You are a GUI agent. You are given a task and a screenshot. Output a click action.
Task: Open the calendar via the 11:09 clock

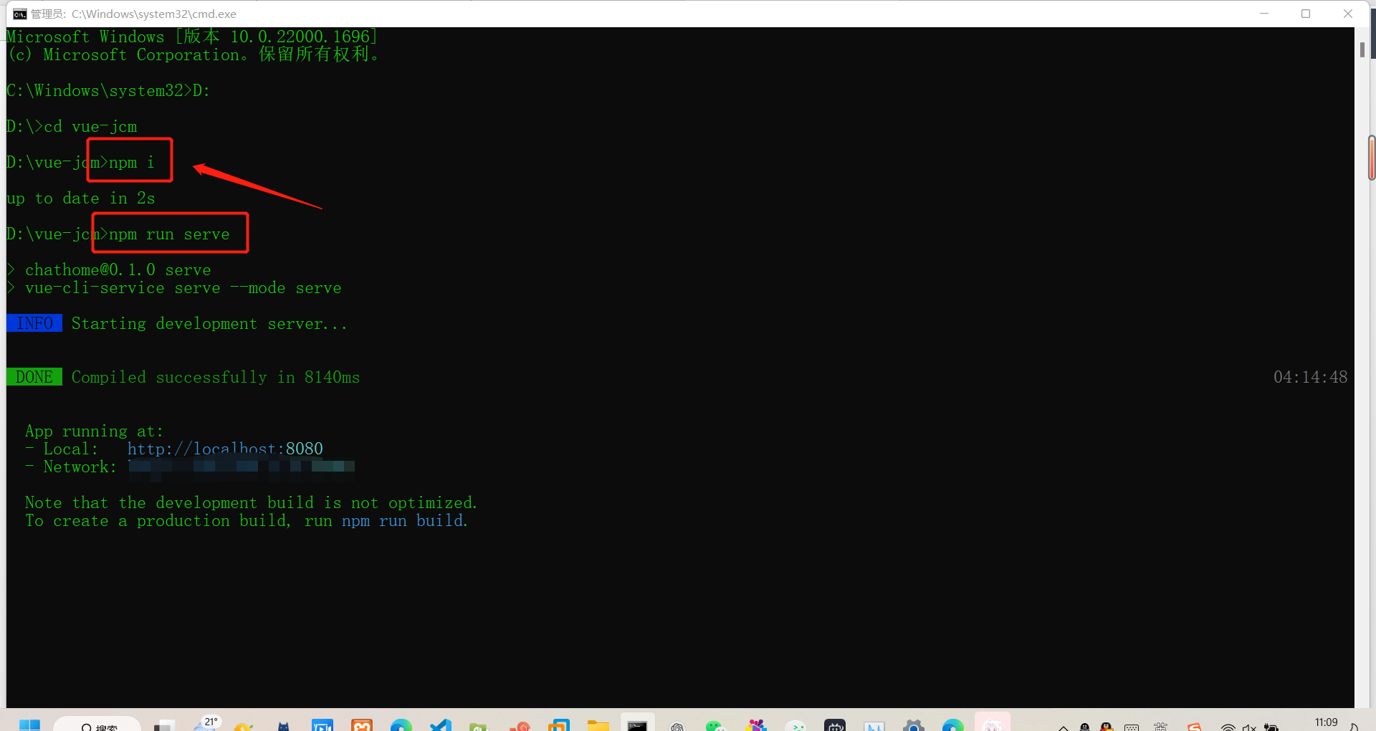click(1327, 722)
